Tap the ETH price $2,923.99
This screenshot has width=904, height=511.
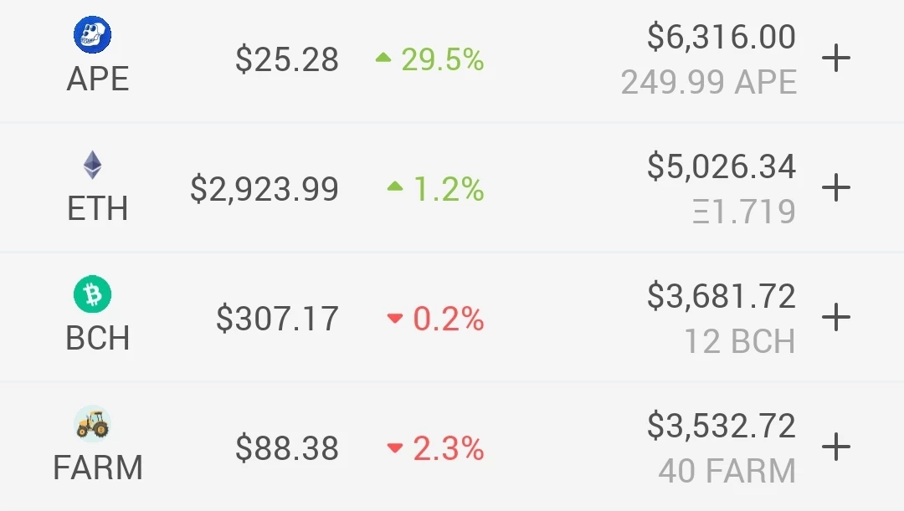(x=264, y=189)
